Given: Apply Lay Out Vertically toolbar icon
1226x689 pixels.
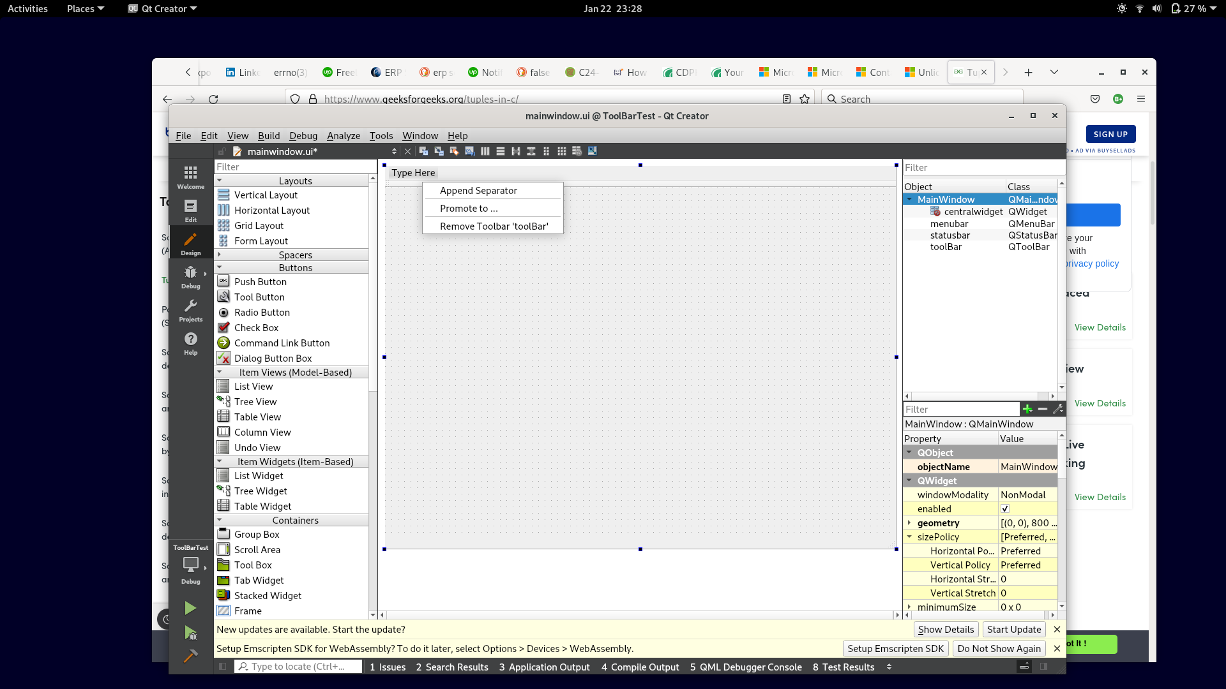Looking at the screenshot, I should [x=500, y=151].
